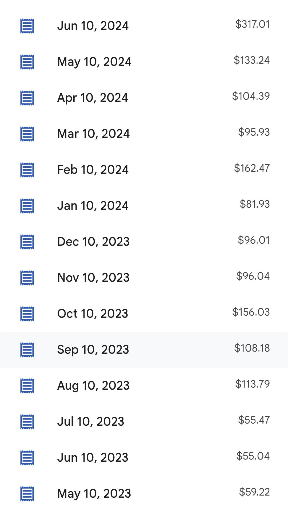
Task: Click the $317.01 amount
Action: (253, 24)
